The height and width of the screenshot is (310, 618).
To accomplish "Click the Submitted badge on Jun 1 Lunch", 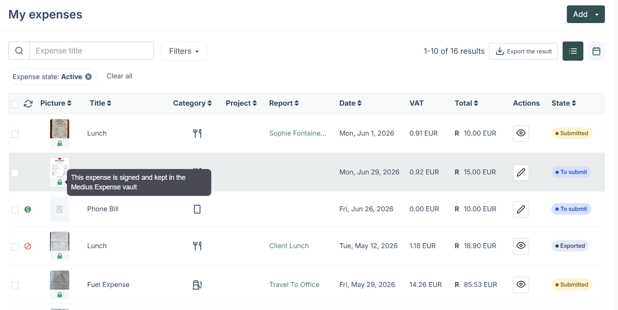I will [x=571, y=133].
